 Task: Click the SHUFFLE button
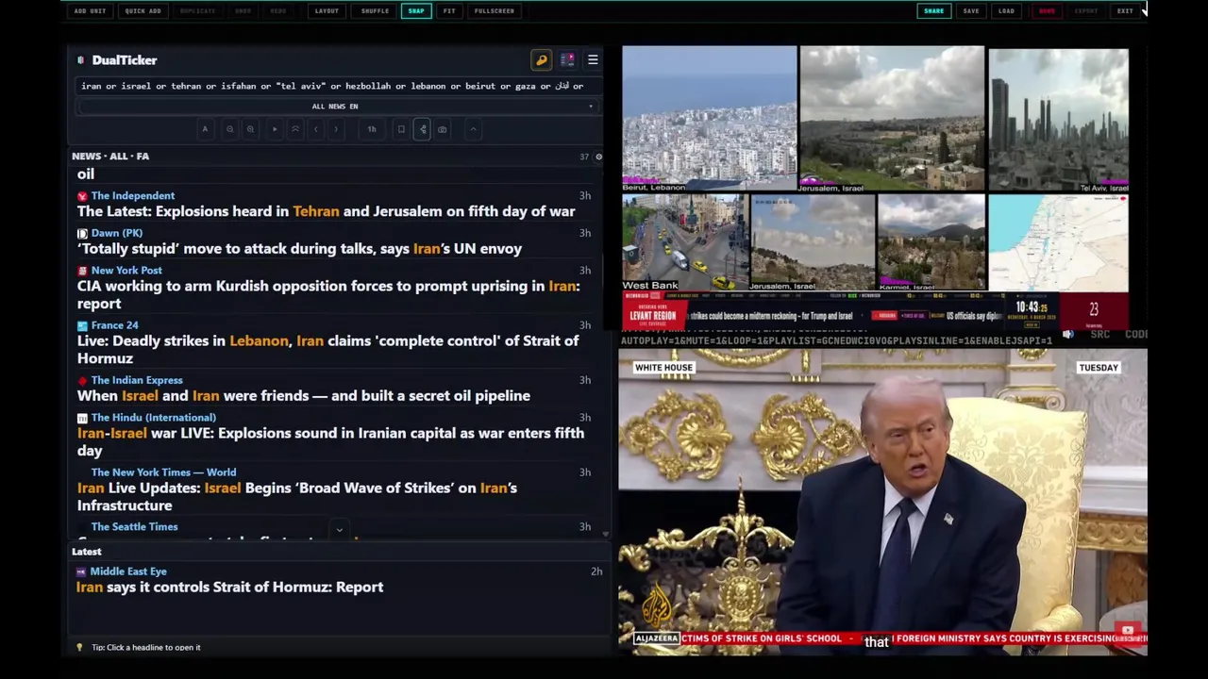pos(375,11)
